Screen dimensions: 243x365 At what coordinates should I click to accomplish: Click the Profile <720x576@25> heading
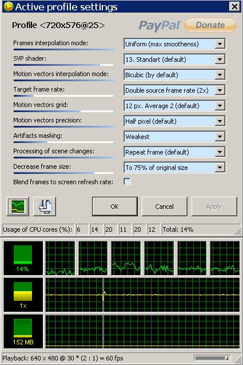coord(58,25)
